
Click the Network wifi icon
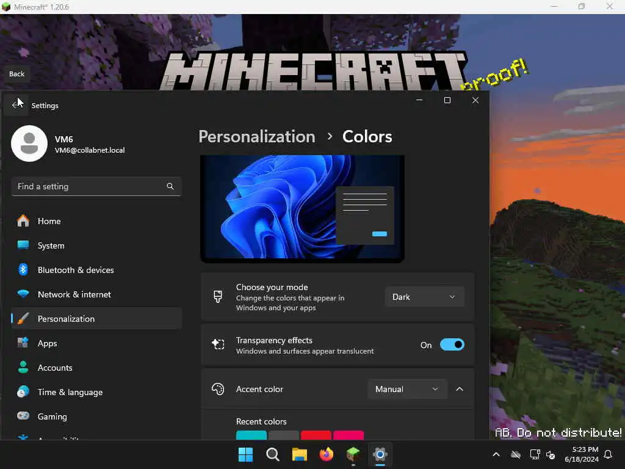click(x=23, y=294)
